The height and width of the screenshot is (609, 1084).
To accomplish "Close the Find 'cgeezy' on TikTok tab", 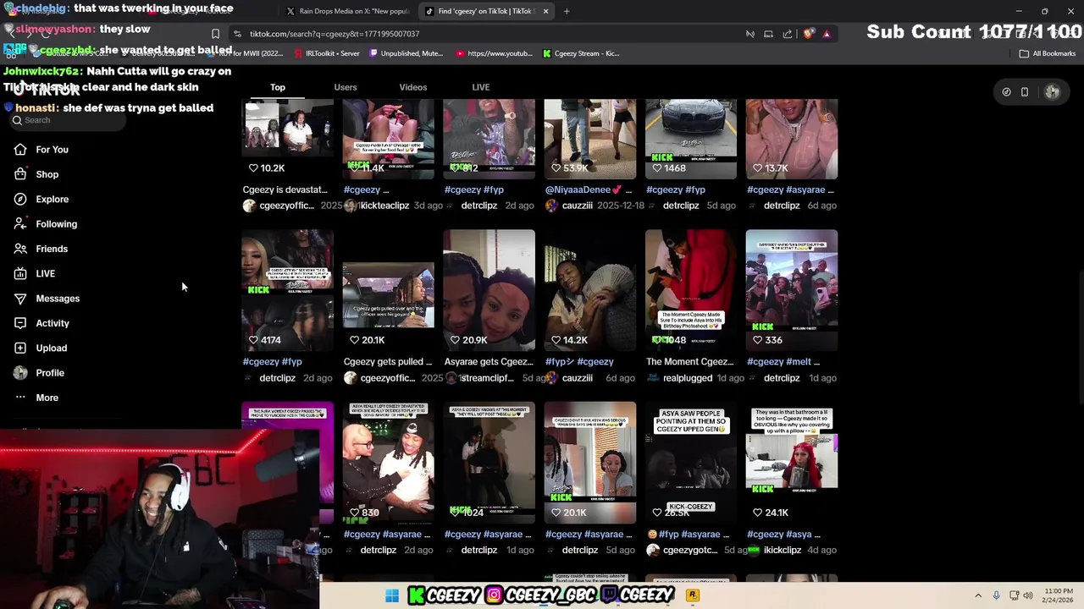I will click(545, 11).
